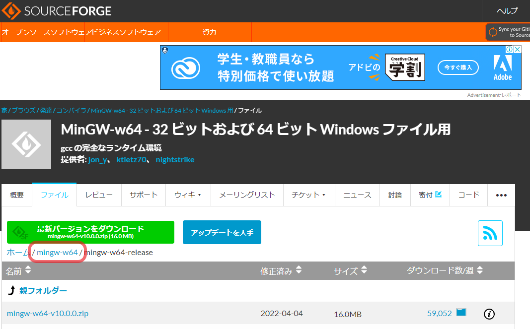Viewport: 530px width, 329px height.
Task: Sort files by 名前 column
Action: (x=18, y=270)
